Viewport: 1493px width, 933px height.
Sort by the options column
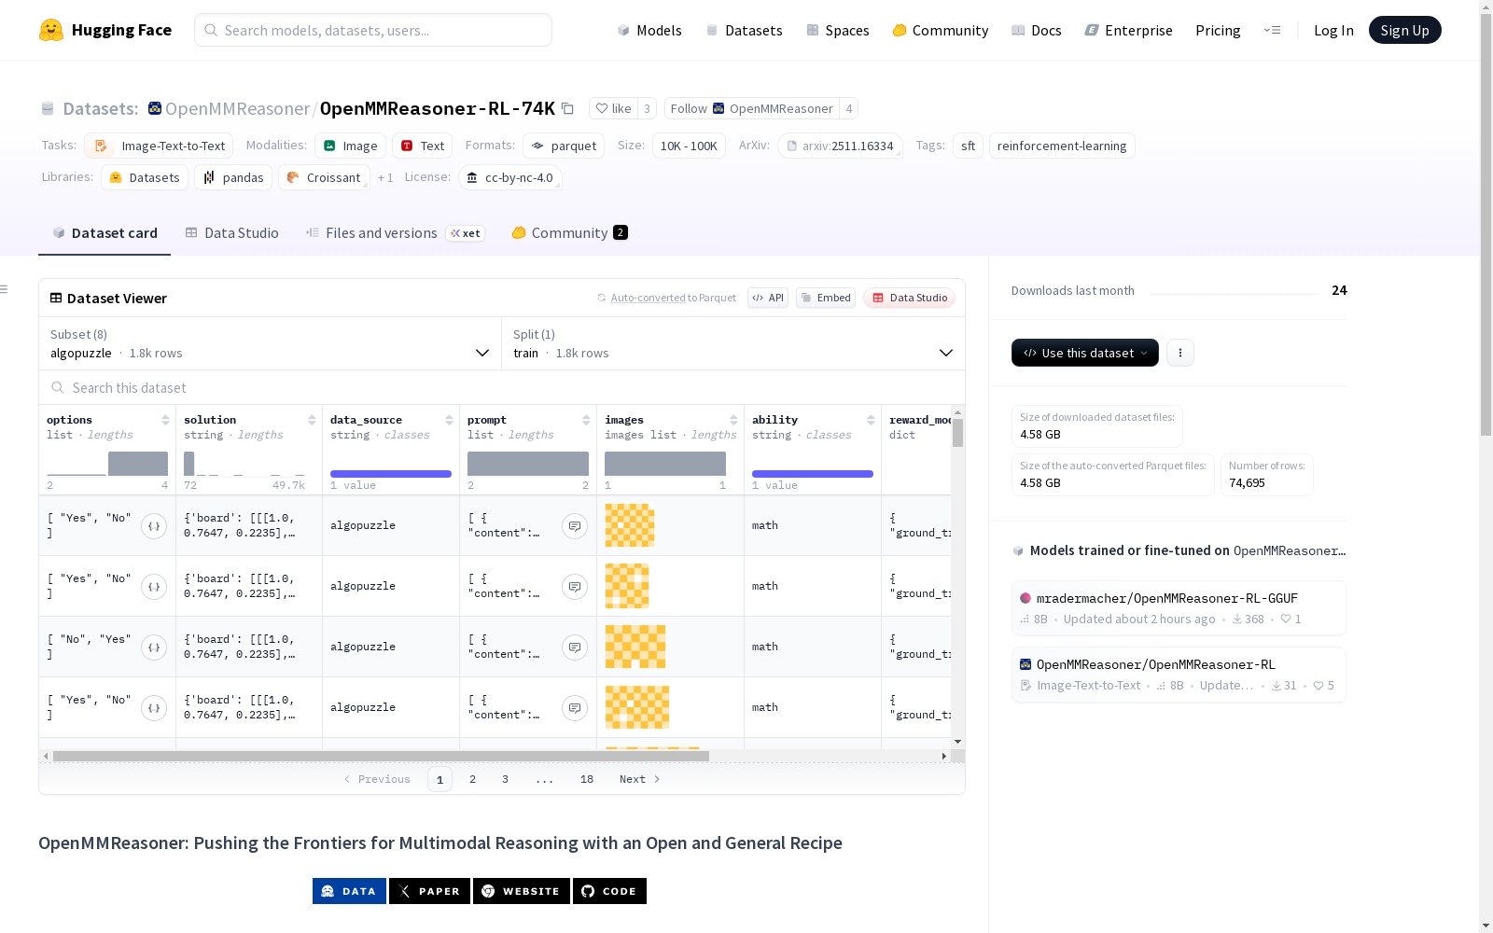tap(165, 420)
